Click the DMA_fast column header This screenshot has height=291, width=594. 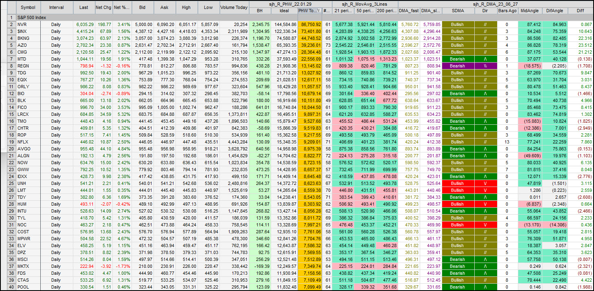(x=409, y=11)
